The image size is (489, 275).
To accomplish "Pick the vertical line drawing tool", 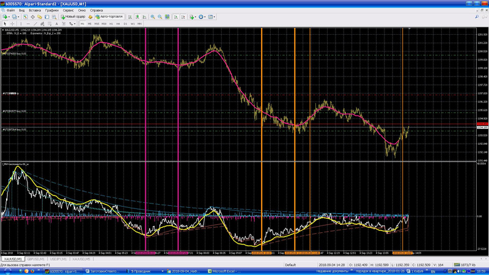I will [21, 23].
